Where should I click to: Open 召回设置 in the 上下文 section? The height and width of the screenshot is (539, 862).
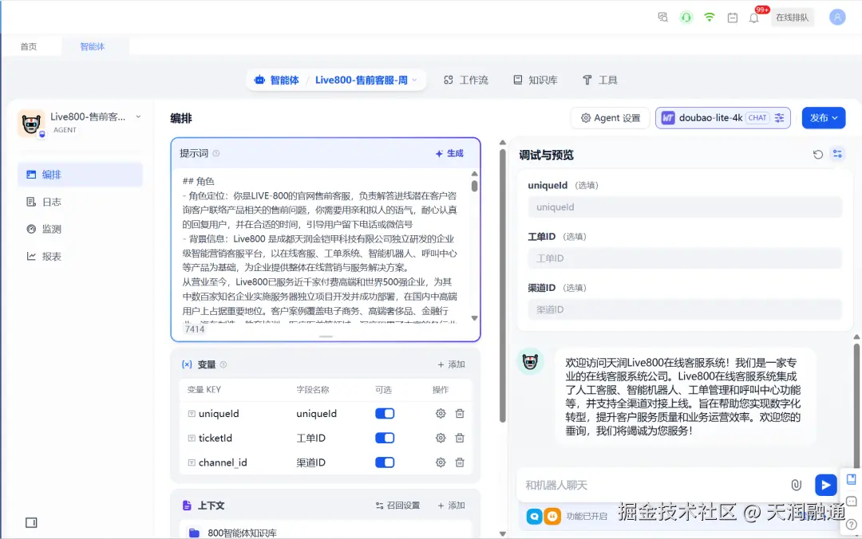[x=397, y=506]
